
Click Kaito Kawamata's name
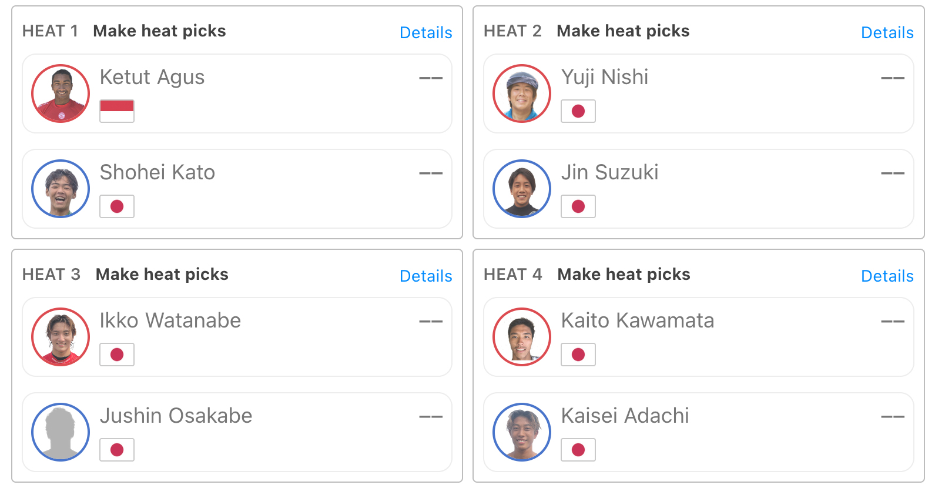(638, 320)
